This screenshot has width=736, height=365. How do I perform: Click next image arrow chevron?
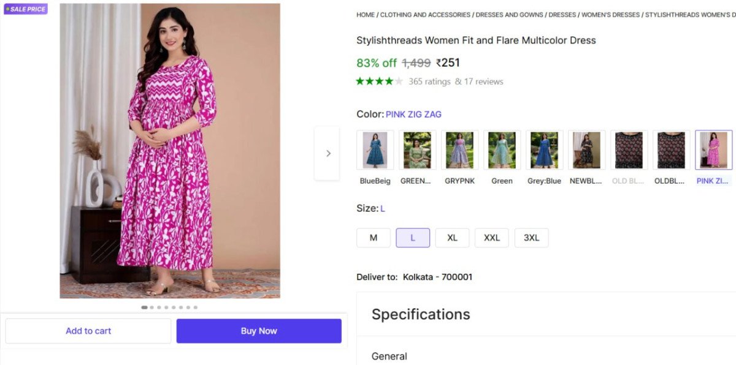[328, 154]
